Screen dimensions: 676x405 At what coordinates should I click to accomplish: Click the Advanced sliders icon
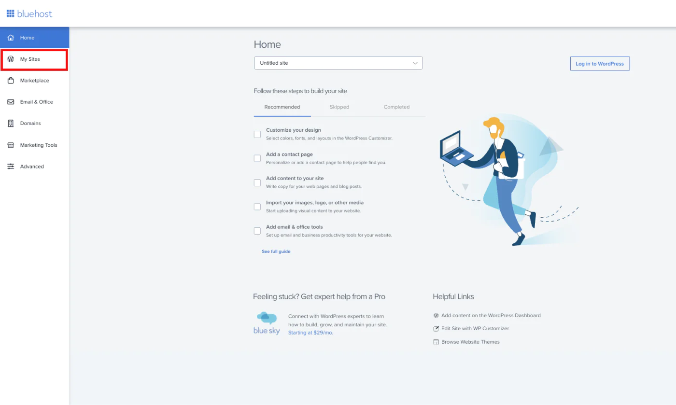(x=11, y=167)
